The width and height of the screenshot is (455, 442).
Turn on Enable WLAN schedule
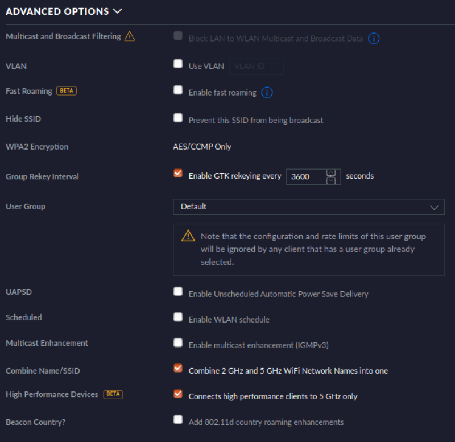[178, 317]
